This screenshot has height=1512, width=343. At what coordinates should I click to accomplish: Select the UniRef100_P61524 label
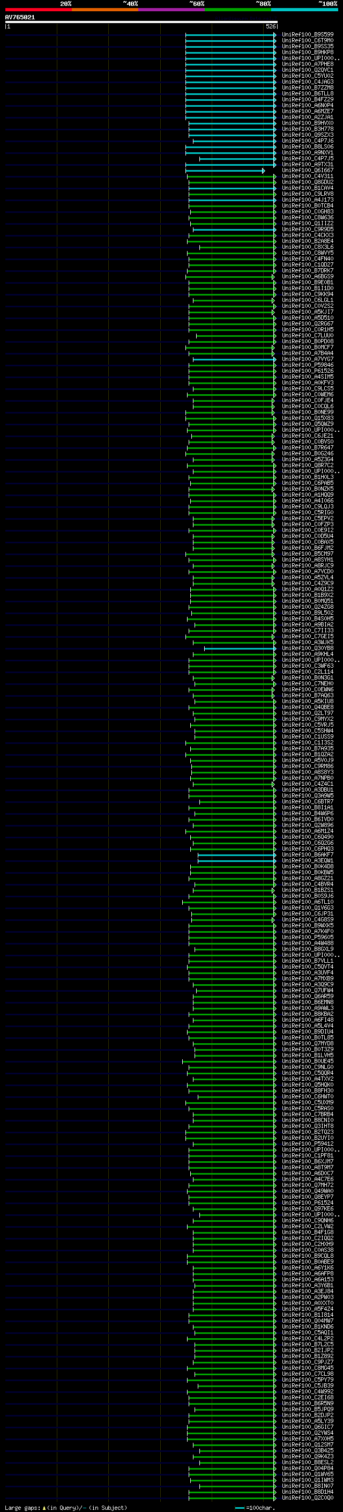(x=307, y=1203)
